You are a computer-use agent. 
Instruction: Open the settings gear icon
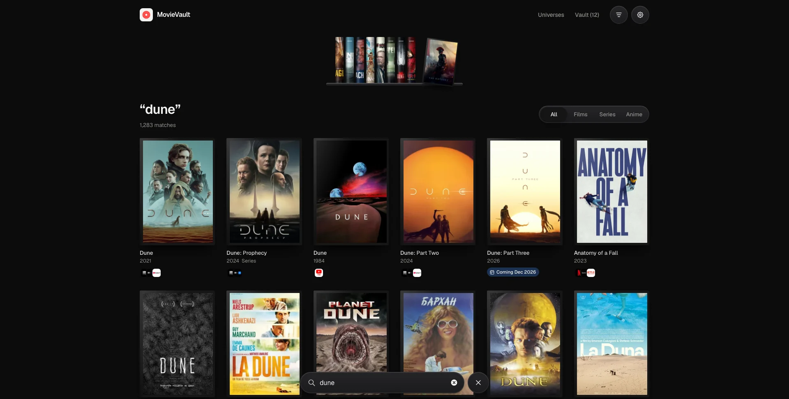click(640, 15)
